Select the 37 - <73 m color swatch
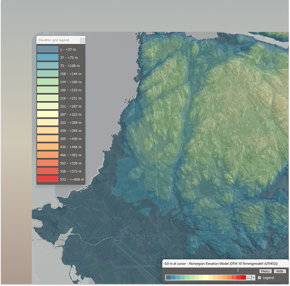290x286 pixels. click(48, 57)
